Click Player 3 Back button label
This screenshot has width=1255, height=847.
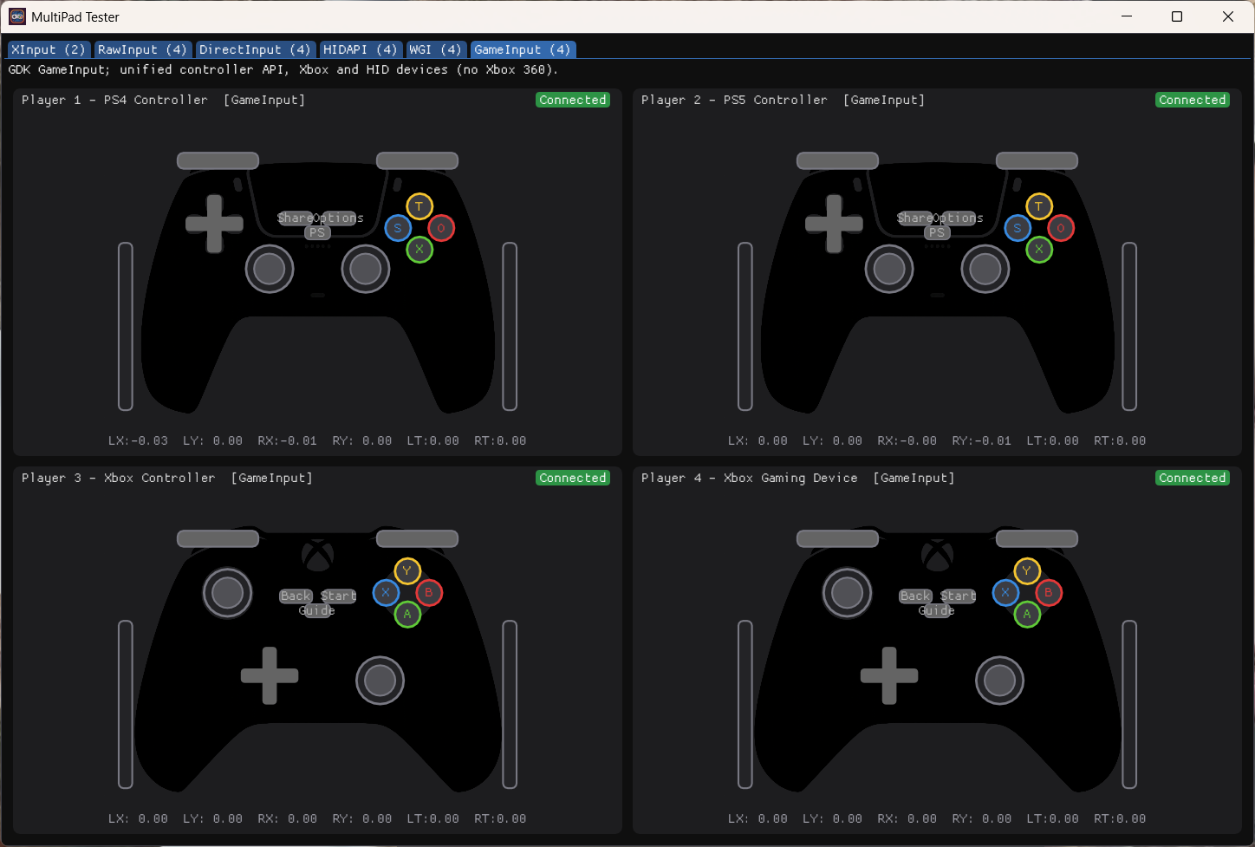coord(296,596)
